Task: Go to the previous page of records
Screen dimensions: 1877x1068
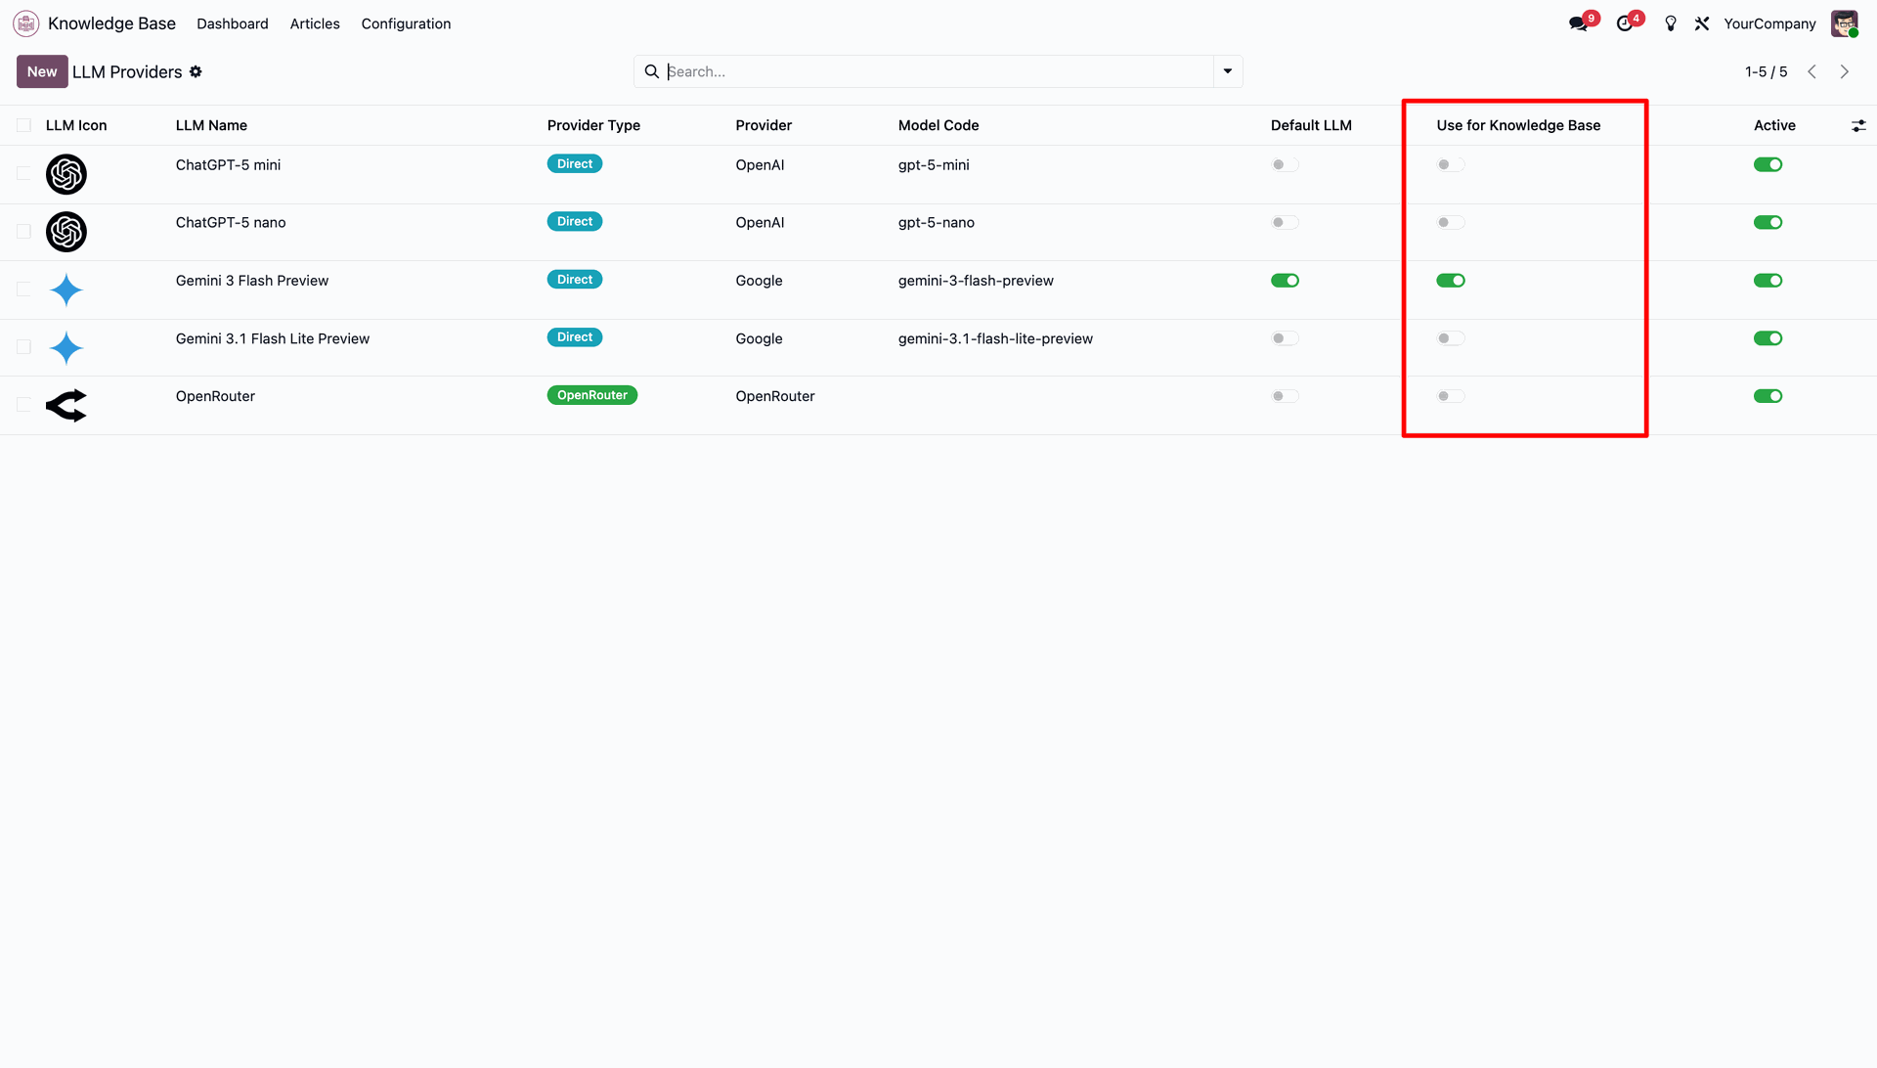Action: coord(1812,71)
